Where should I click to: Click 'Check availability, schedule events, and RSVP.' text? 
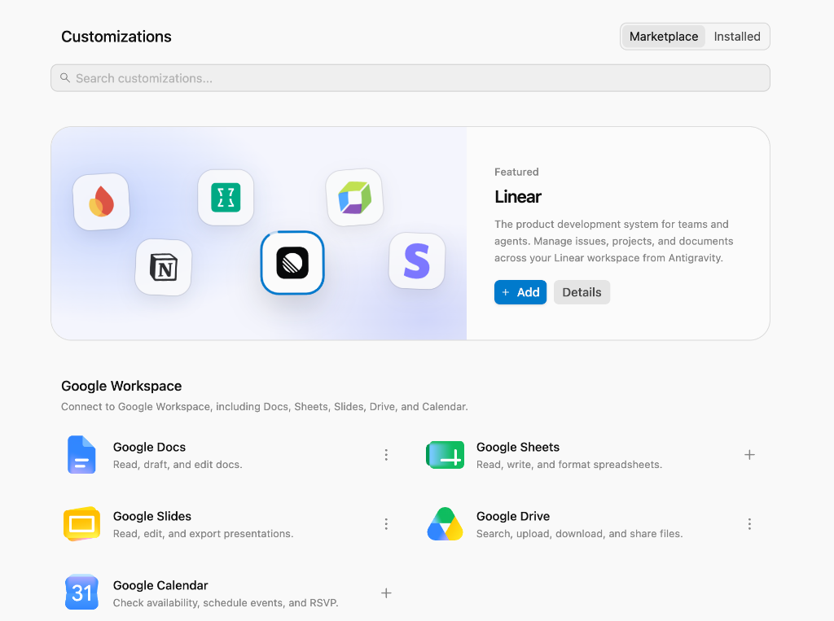[226, 603]
